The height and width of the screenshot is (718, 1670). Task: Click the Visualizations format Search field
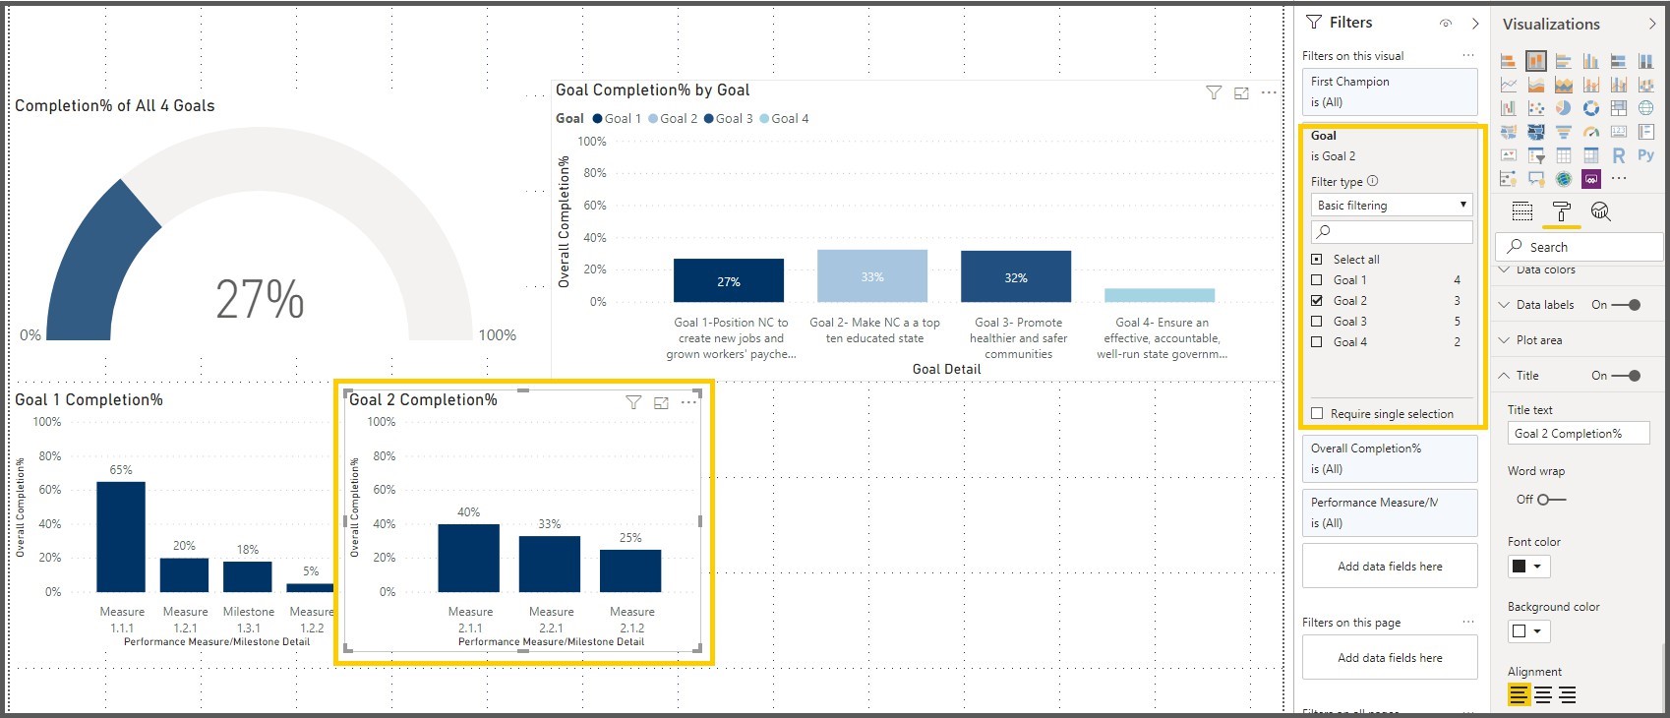pos(1580,247)
